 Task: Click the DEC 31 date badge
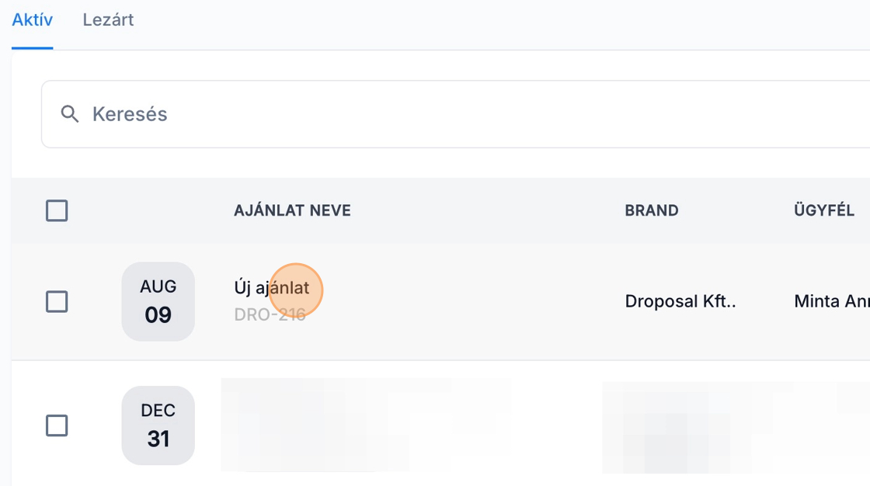(158, 425)
